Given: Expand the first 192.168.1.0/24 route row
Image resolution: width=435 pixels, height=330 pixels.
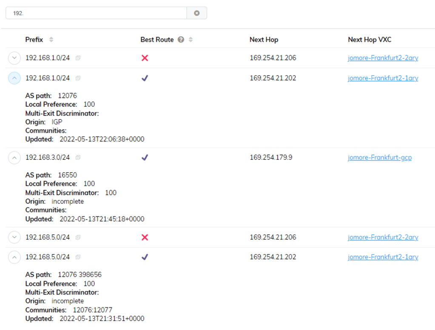Looking at the screenshot, I should click(x=14, y=58).
